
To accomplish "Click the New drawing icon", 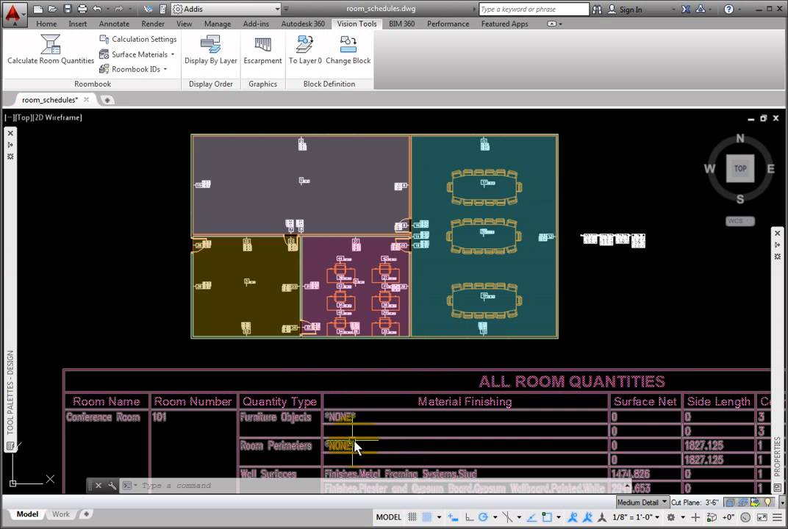I will (x=37, y=9).
